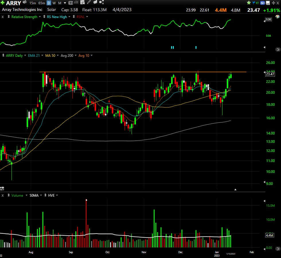Viewport: 281px width, 258px height.
Task: Close the Volume pane with X
Action: click(x=3, y=195)
